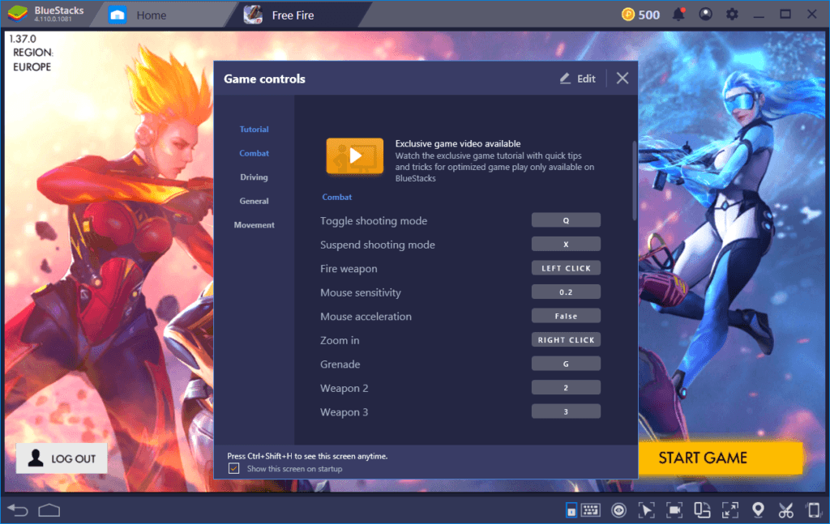Toggle the on-screen keyboard icon

click(591, 510)
